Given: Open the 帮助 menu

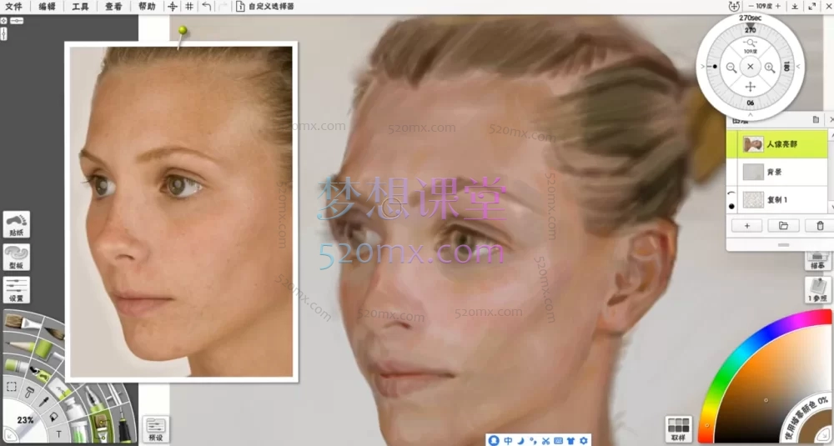Looking at the screenshot, I should (x=147, y=7).
